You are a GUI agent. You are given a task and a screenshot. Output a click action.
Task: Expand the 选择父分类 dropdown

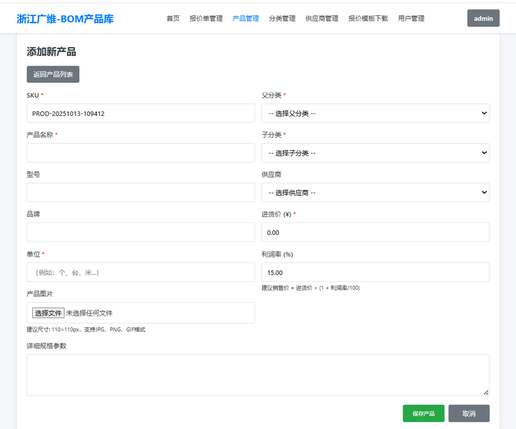pos(375,113)
